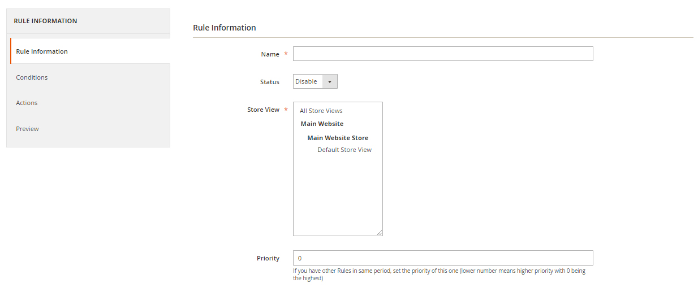Open the Conditions tab in sidebar
Screen dimensions: 698x287
pyautogui.click(x=32, y=77)
